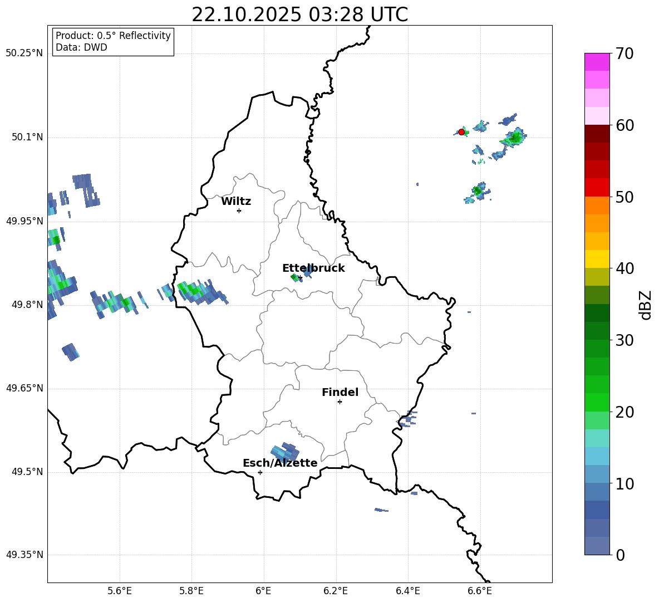This screenshot has height=602, width=659.
Task: Select the Wiltz city label
Action: coord(236,202)
